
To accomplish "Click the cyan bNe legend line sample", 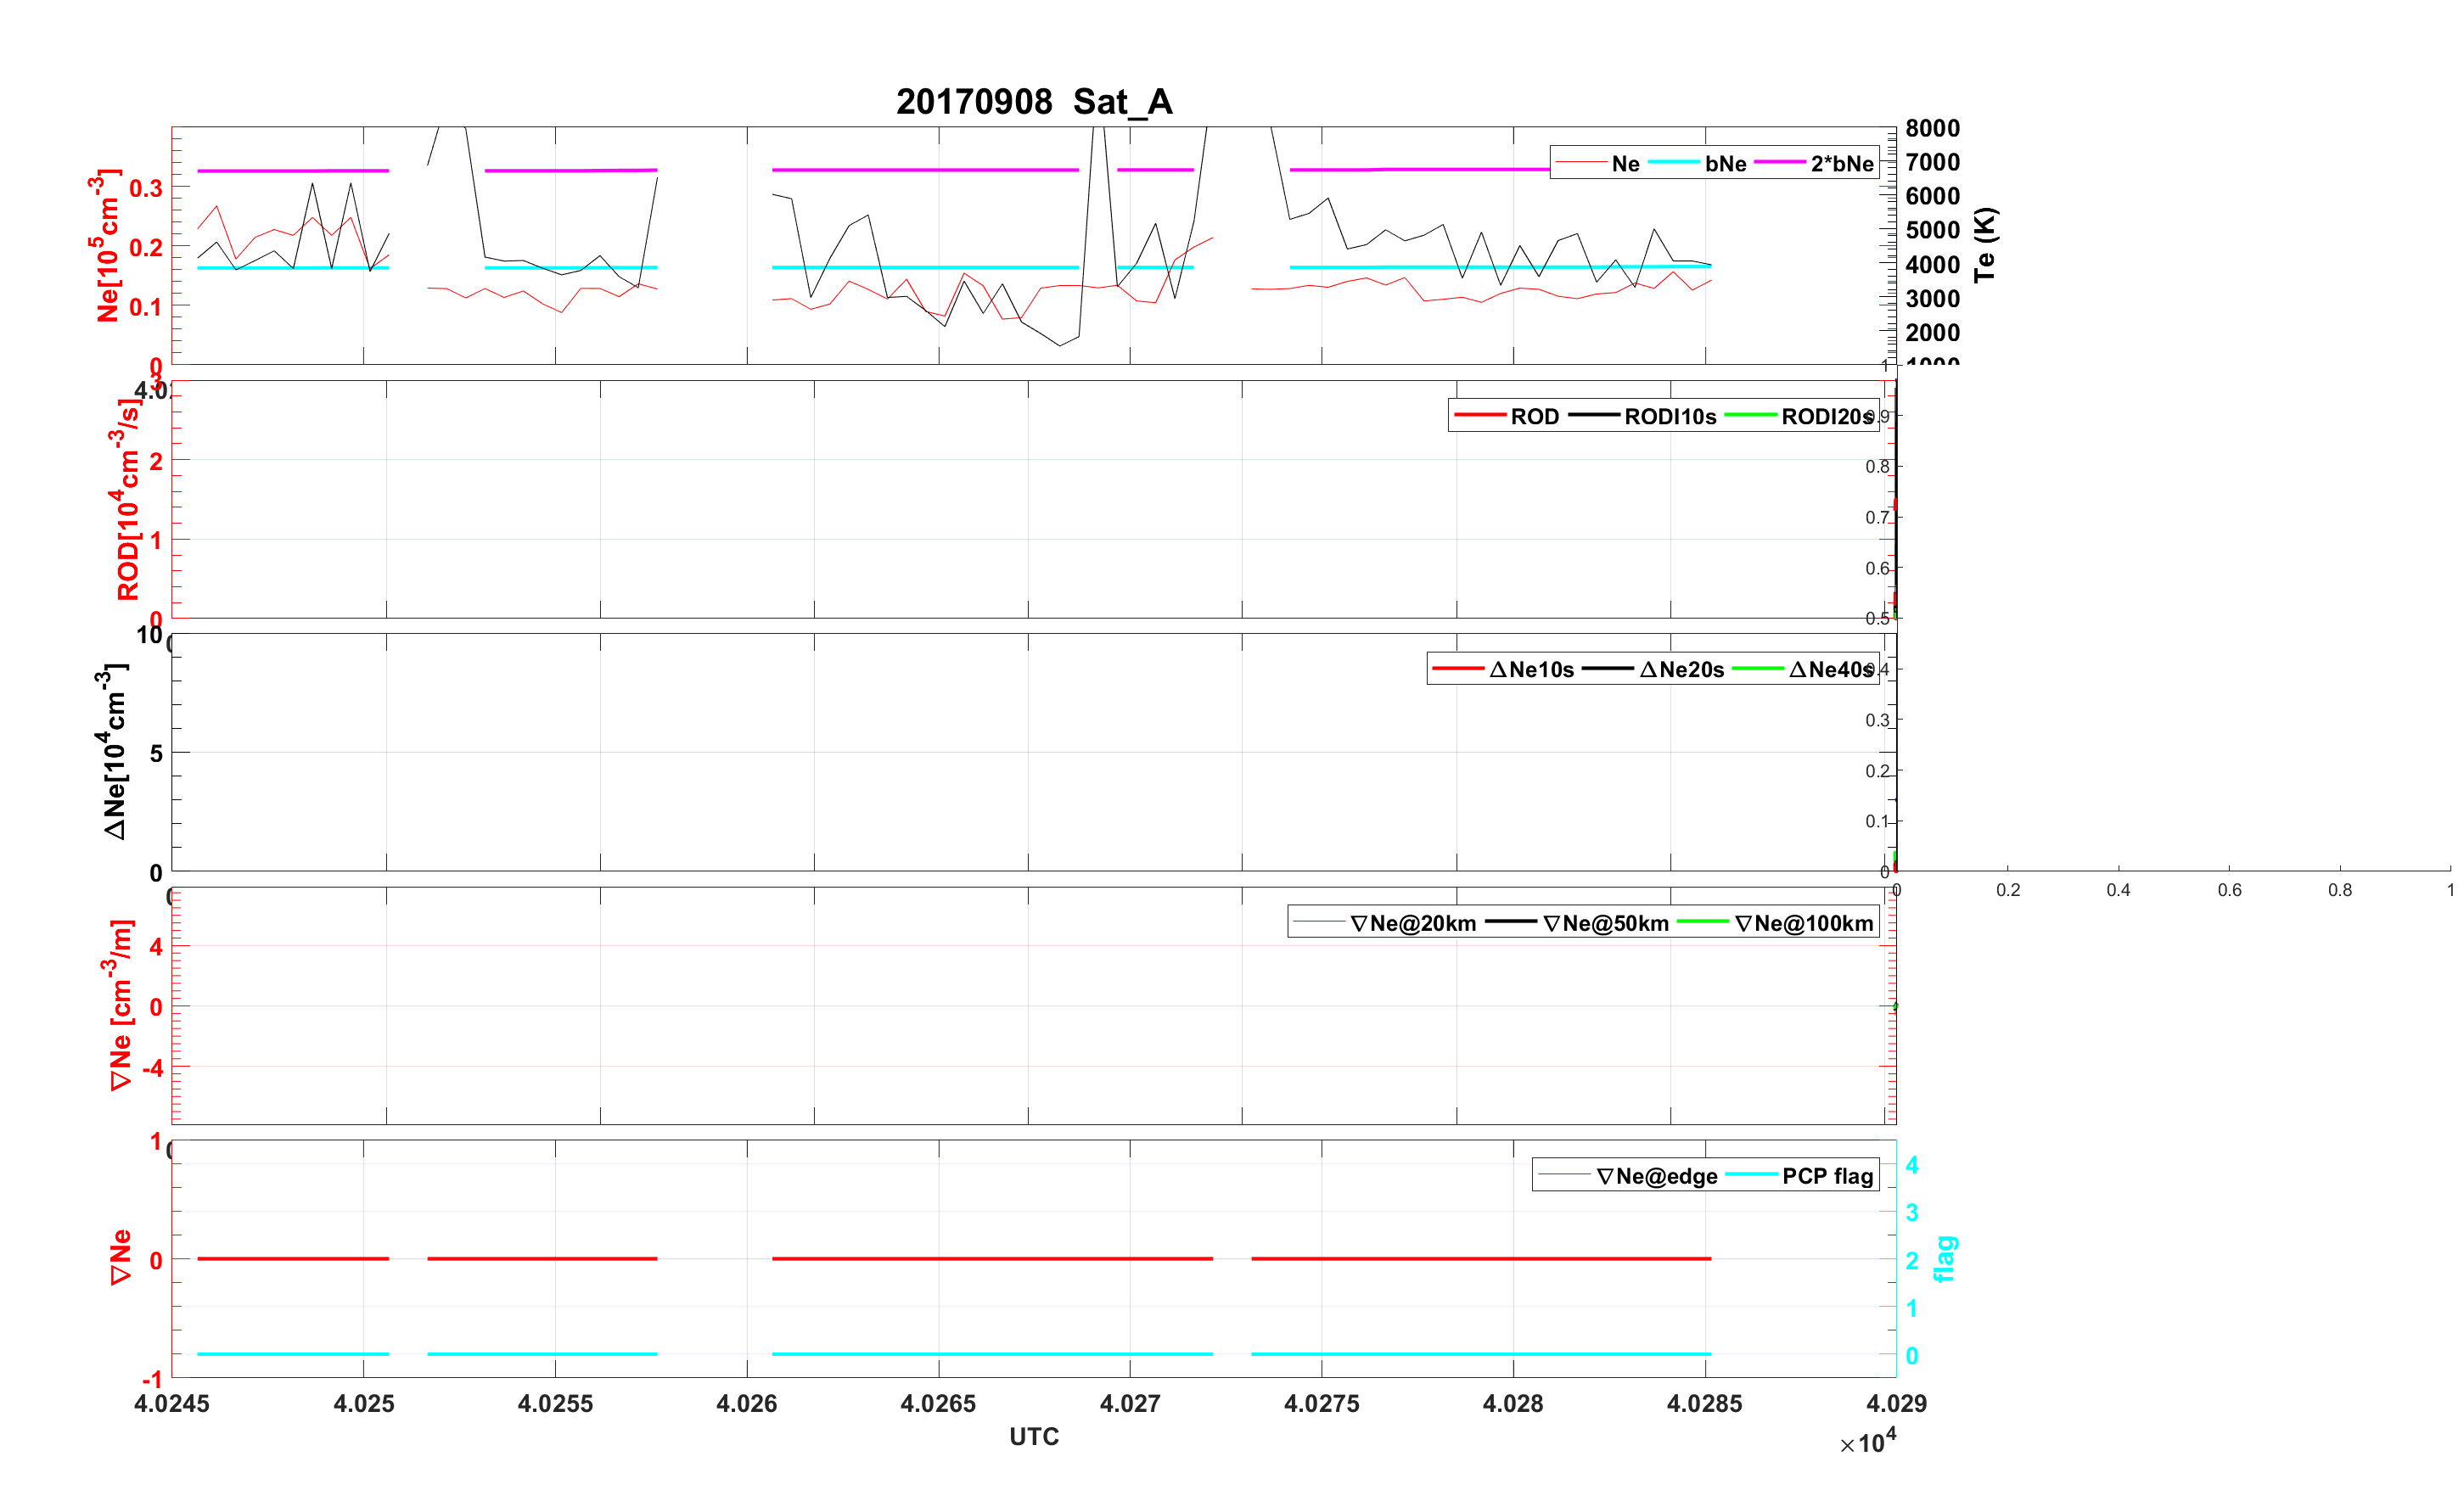I will click(x=1673, y=162).
